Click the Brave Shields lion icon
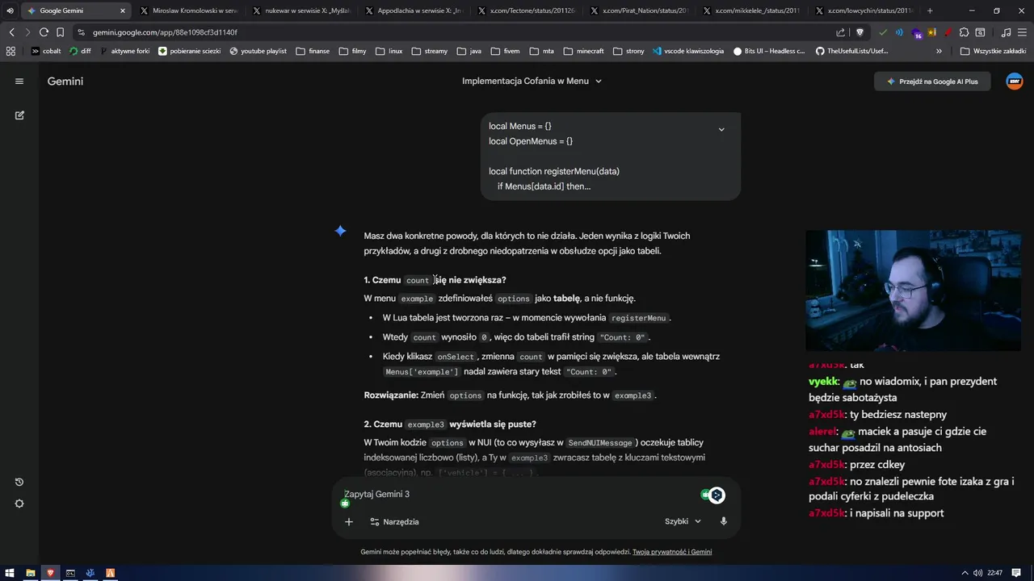This screenshot has width=1034, height=581. coord(860,32)
